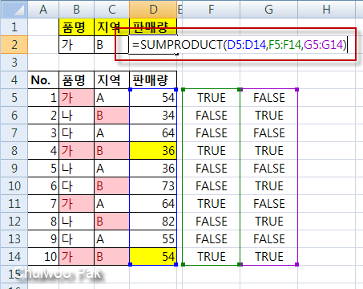Screen dimensions: 363x289
Task: Click 품명 header in row 4
Action: coord(76,80)
